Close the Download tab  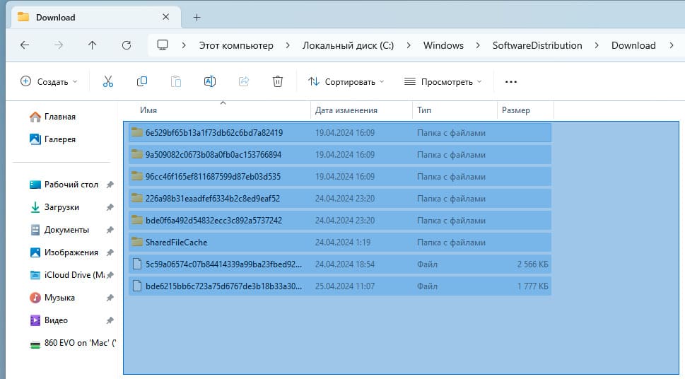[x=165, y=17]
